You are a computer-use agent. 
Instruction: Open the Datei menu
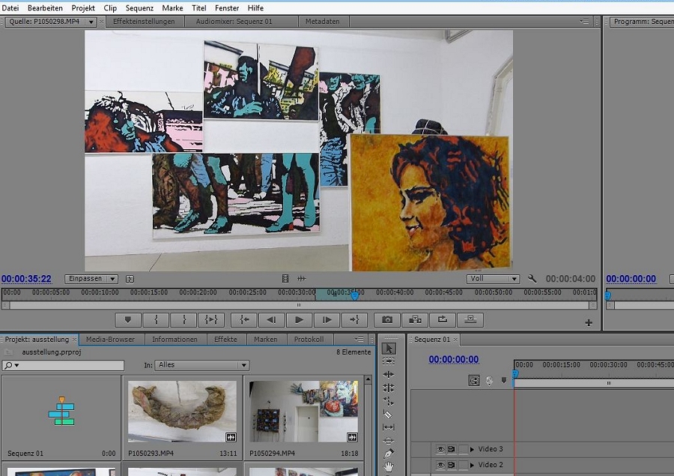10,7
